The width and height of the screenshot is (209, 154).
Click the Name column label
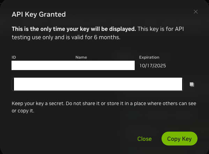point(81,57)
